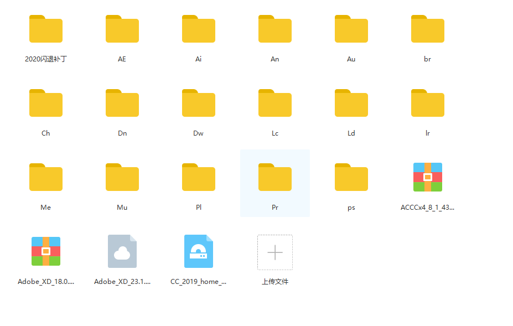Screen dimensions: 513x326
Task: Click the Adobe_XD_23.1.... file name
Action: 122,282
